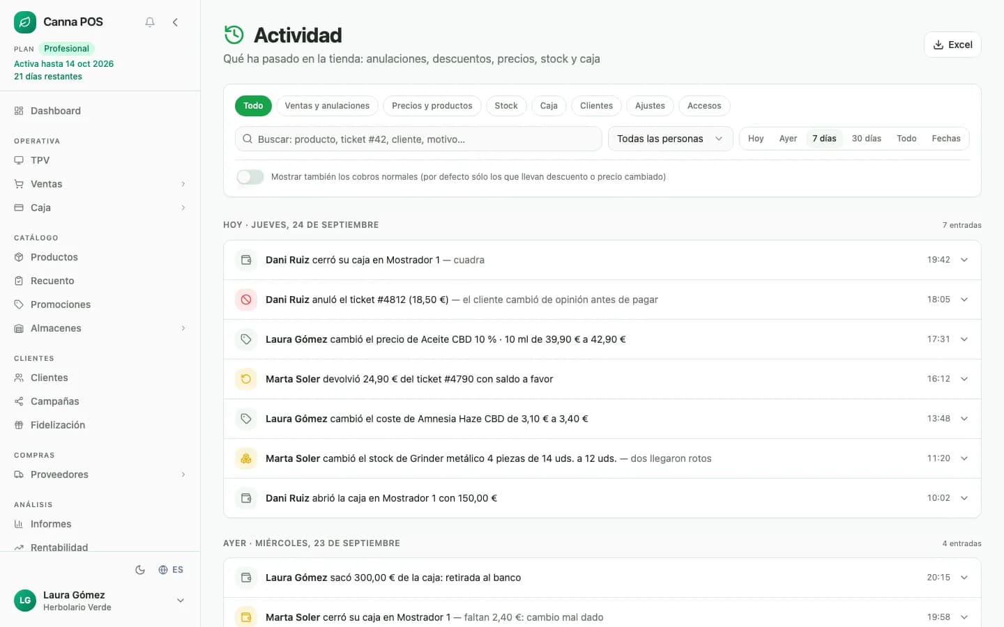Filter the activity by the Caja tab
Viewport: 1004px width, 627px height.
(x=549, y=106)
